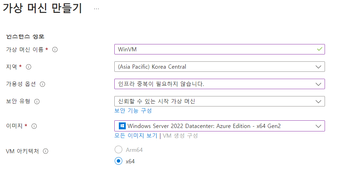This screenshot has height=172, width=361.
Task: Open the ellipsis menu beside the page title
Action: coord(96,9)
